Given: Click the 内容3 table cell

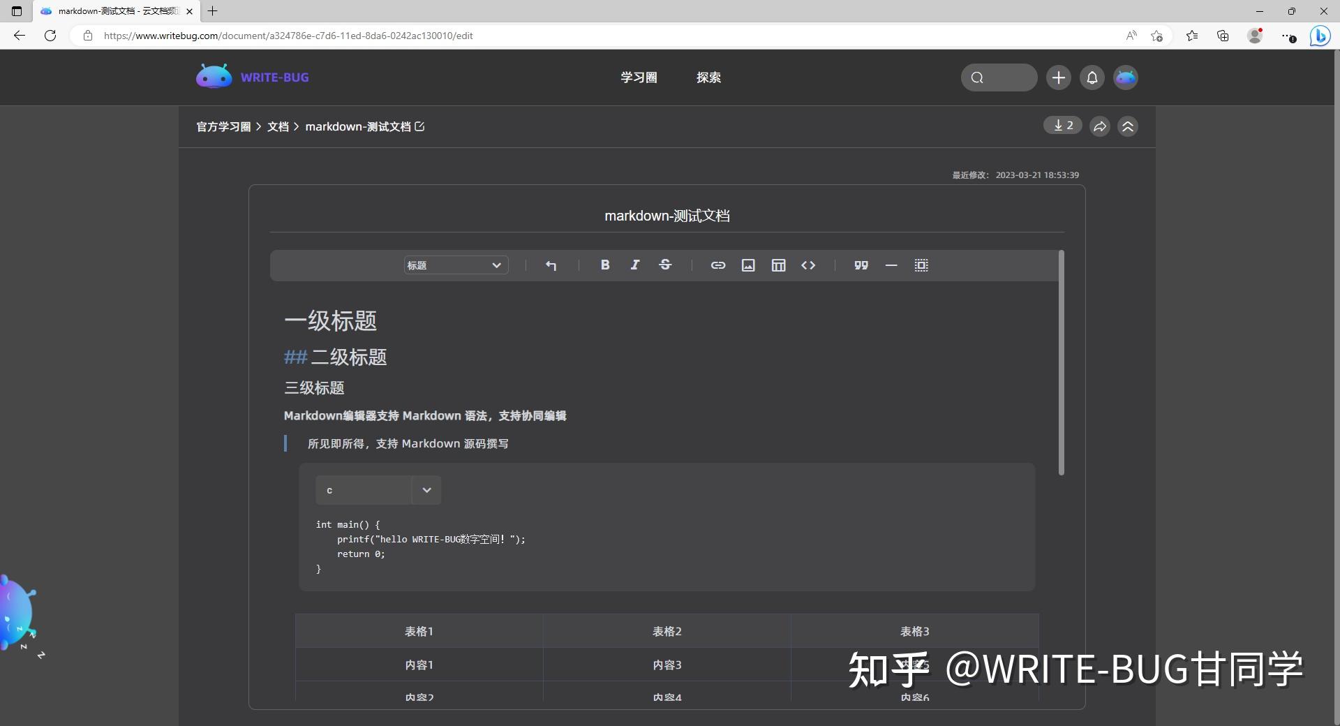Looking at the screenshot, I should point(667,665).
